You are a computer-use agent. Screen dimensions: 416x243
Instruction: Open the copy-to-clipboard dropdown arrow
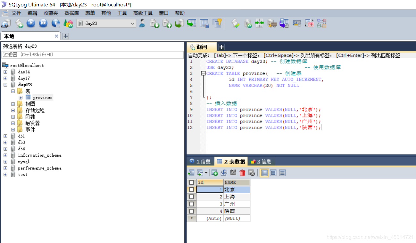(x=206, y=173)
